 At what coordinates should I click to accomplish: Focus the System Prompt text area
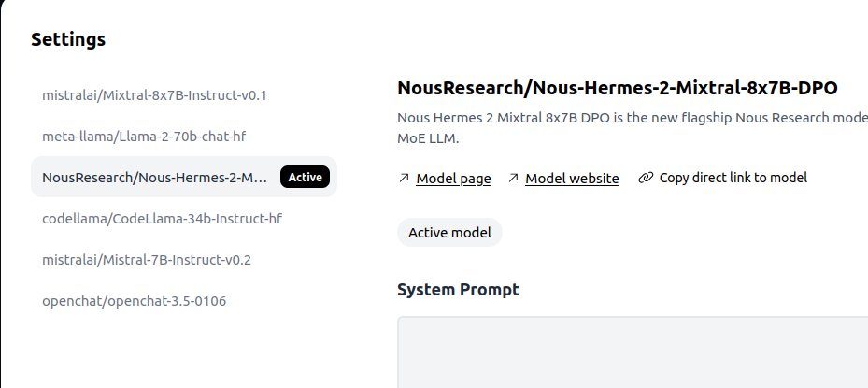[633, 352]
